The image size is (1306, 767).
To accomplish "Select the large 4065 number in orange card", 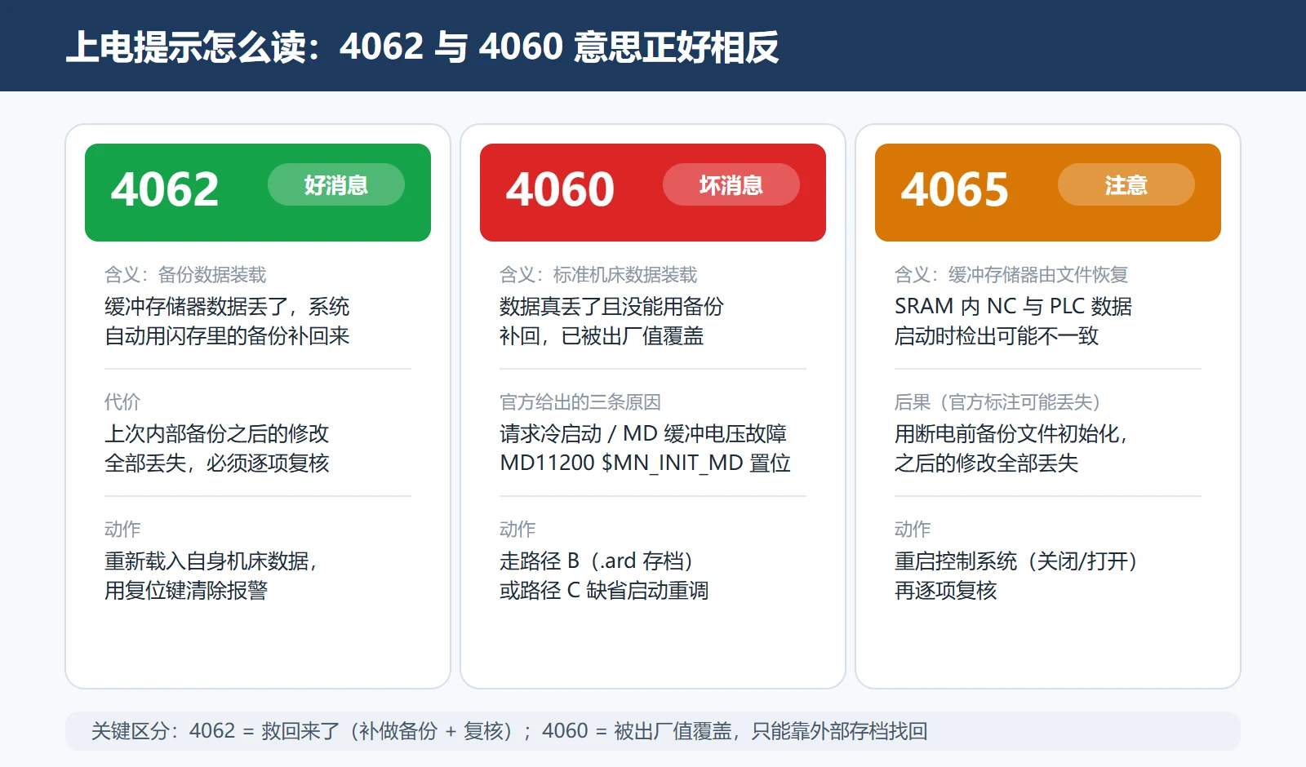I will (955, 189).
